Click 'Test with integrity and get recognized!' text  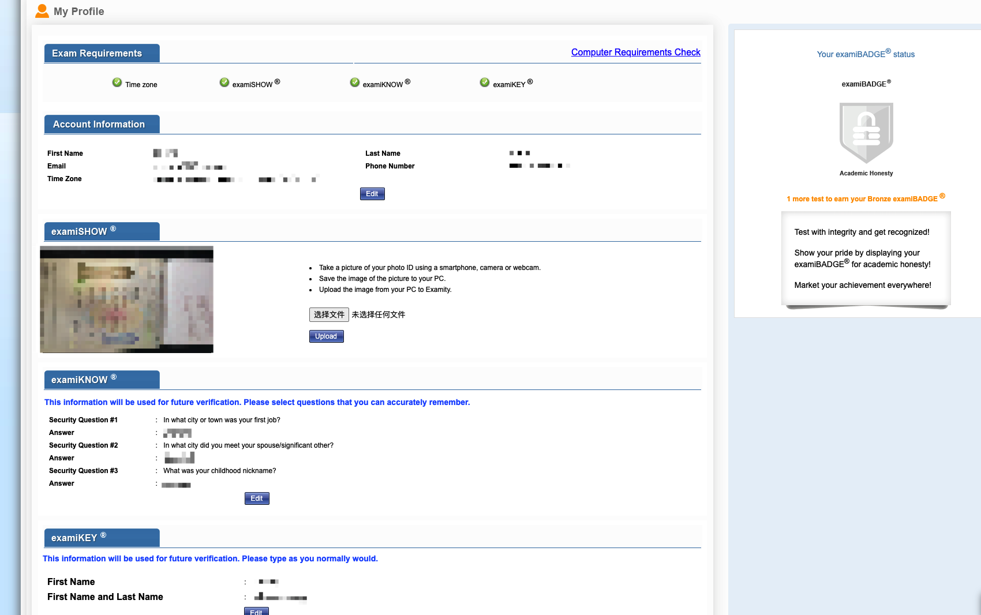862,232
